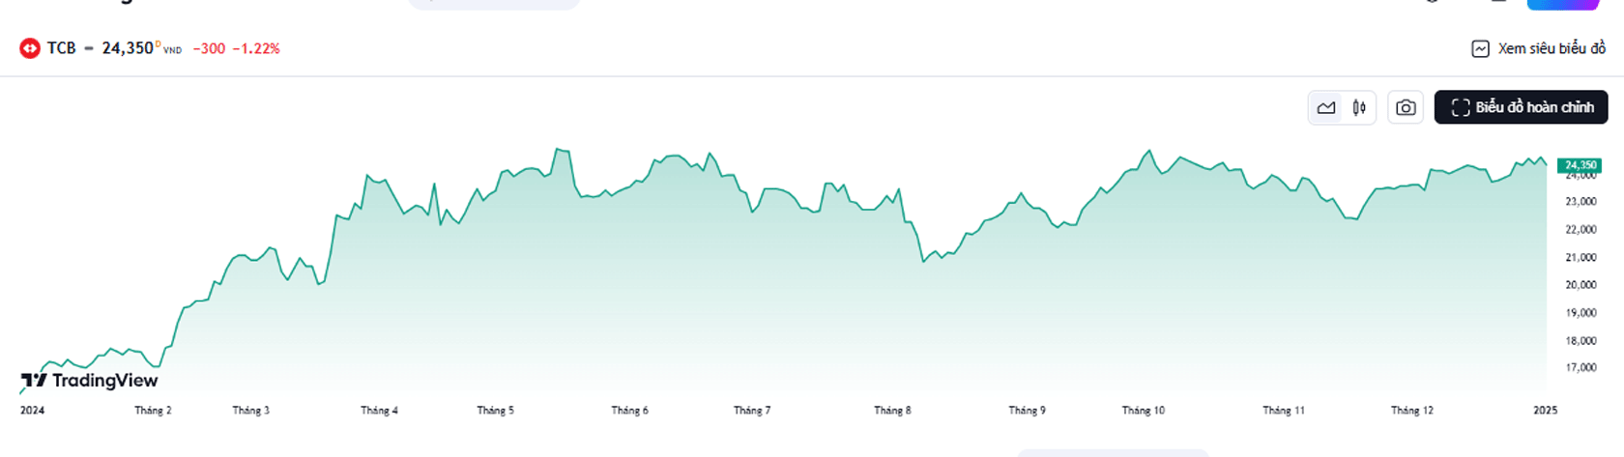The image size is (1624, 457).
Task: Click the 2025 label on the time axis
Action: click(1545, 411)
